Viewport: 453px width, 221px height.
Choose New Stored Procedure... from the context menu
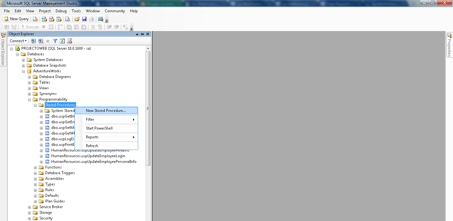(106, 111)
